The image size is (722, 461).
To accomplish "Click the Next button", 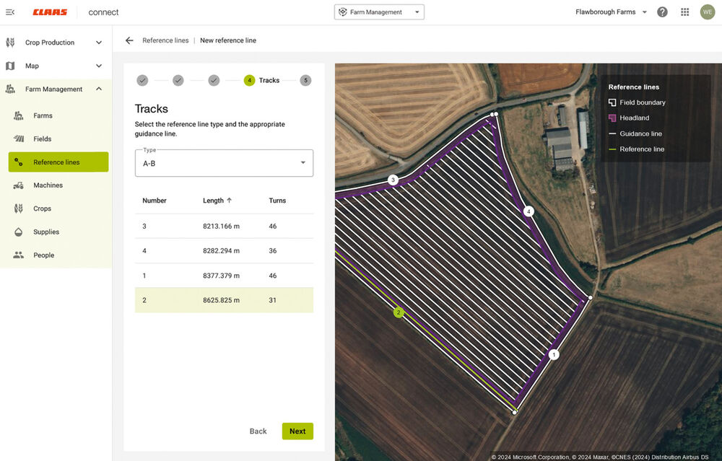I will (x=297, y=431).
